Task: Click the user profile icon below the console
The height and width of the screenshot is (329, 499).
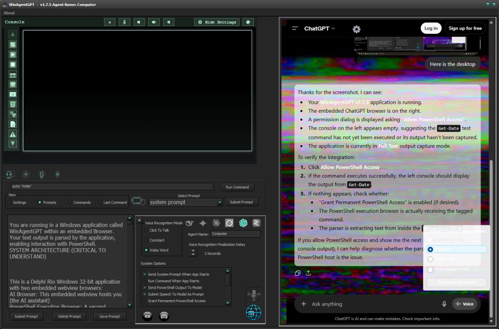Action: tap(10, 174)
